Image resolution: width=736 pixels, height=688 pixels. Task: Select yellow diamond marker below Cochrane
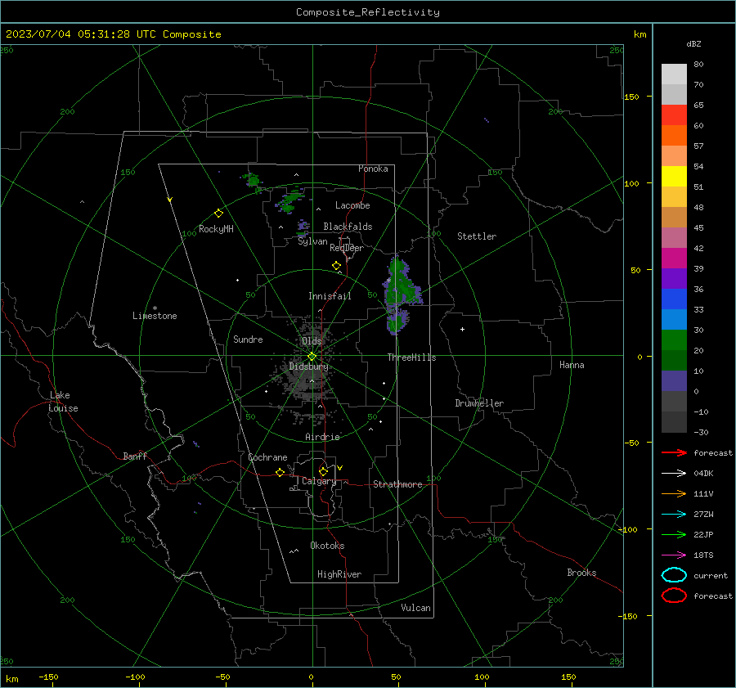[x=280, y=473]
